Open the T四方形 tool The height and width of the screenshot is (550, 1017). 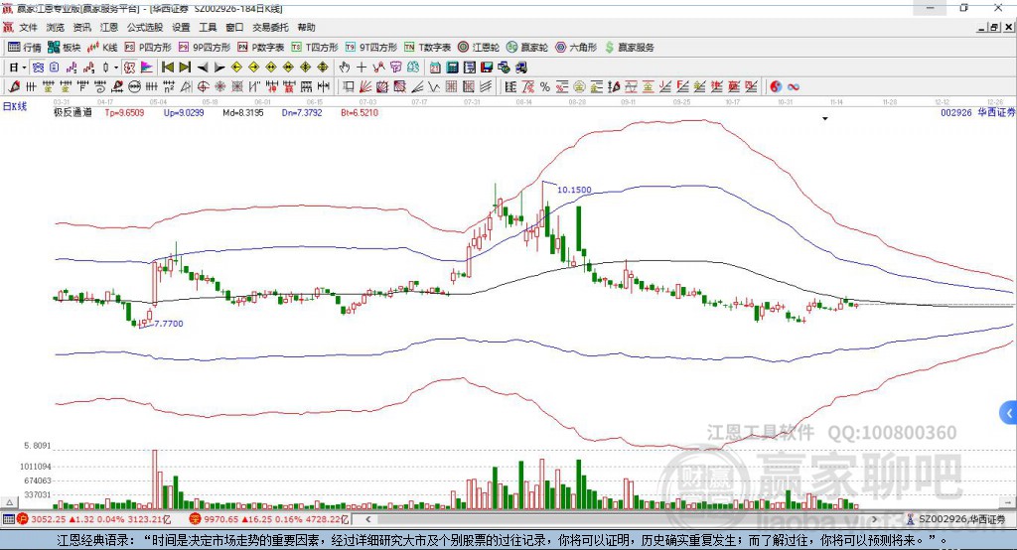pyautogui.click(x=315, y=48)
